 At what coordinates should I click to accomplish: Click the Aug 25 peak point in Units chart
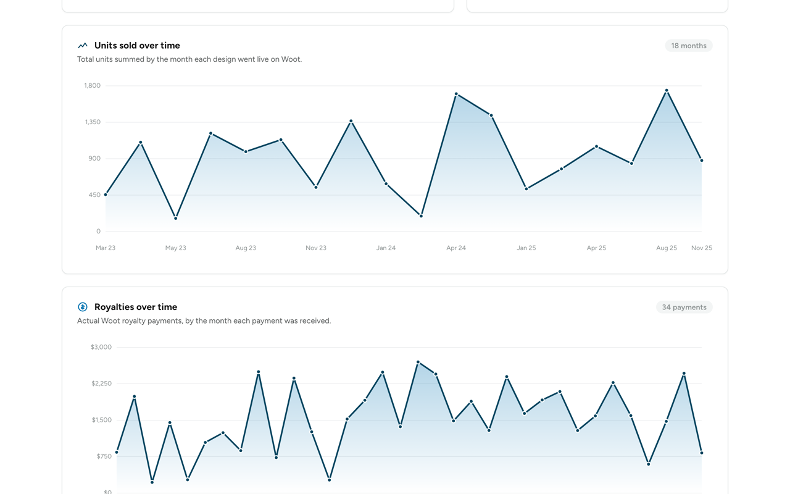tap(667, 91)
